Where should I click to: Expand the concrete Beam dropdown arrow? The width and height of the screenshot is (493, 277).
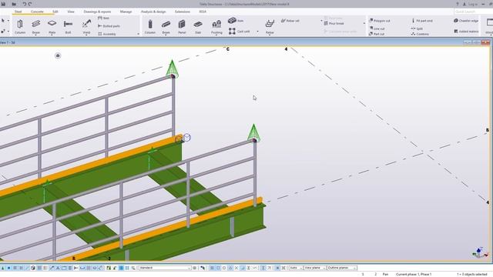[166, 35]
